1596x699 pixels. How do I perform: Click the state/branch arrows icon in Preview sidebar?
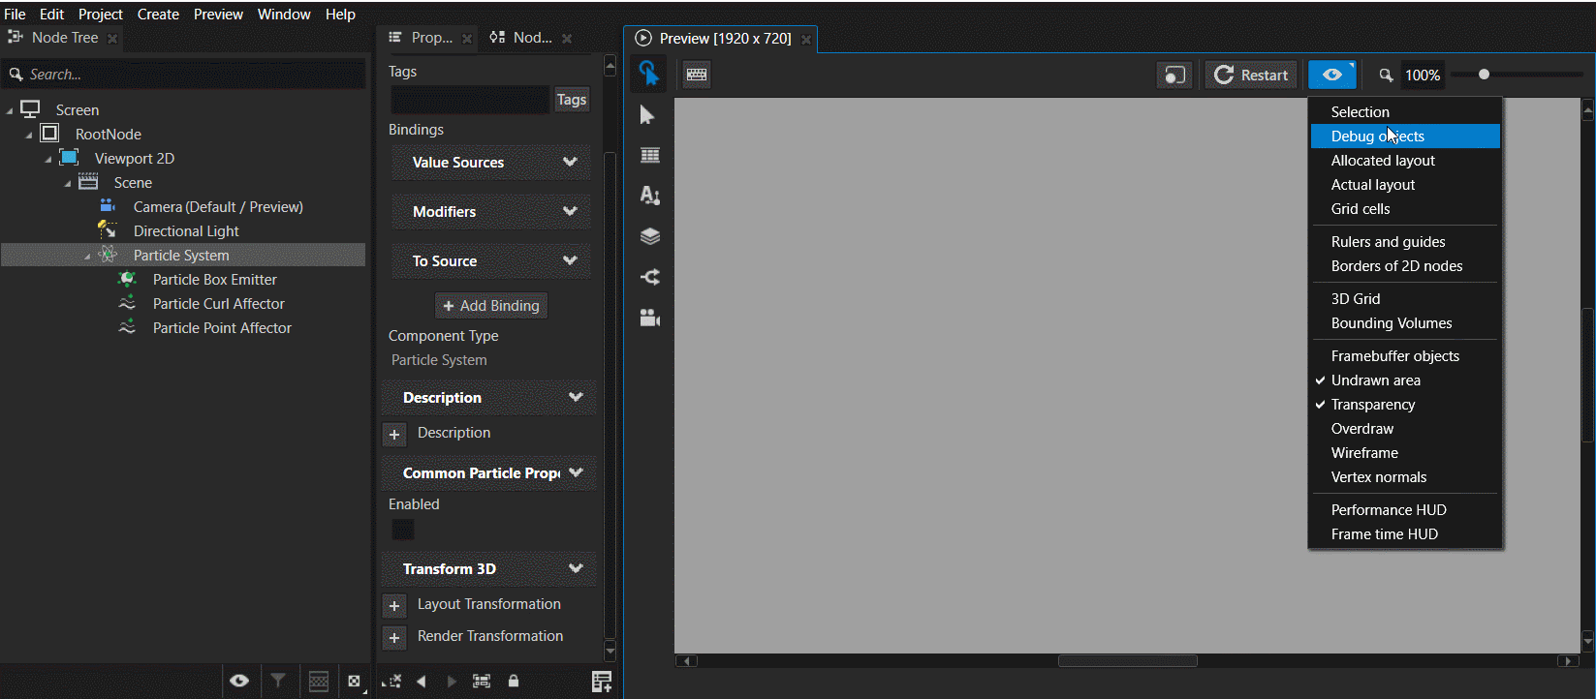click(x=650, y=277)
